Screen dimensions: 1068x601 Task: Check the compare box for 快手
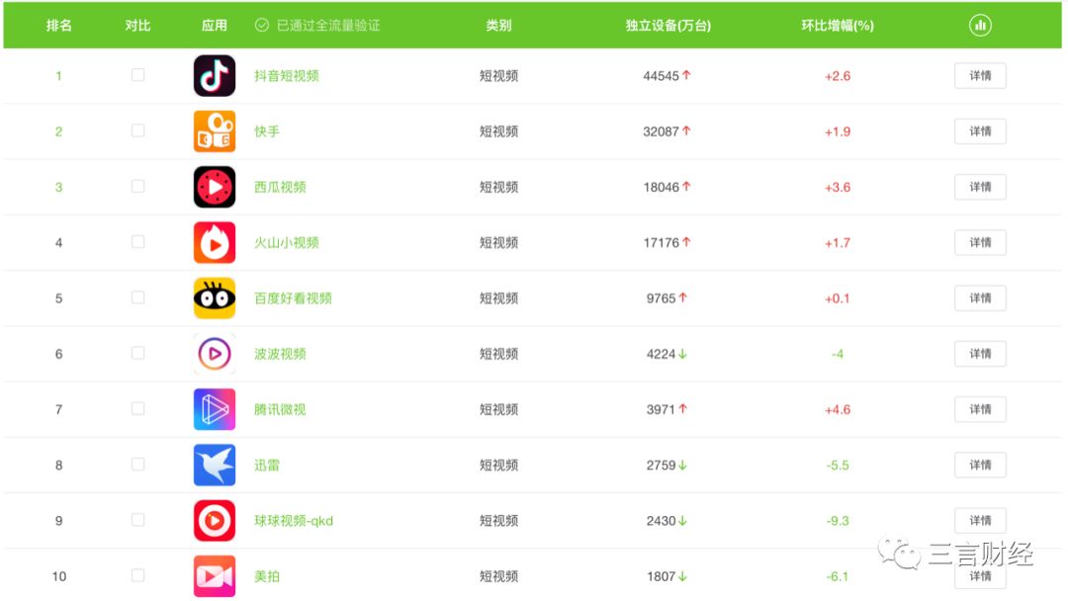[x=137, y=130]
